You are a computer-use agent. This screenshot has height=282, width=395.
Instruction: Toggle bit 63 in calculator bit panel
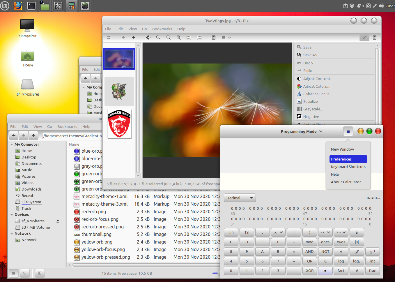232,209
